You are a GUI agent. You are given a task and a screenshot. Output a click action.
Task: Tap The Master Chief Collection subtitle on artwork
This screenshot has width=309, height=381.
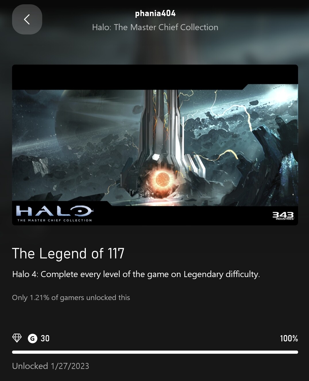coord(55,220)
